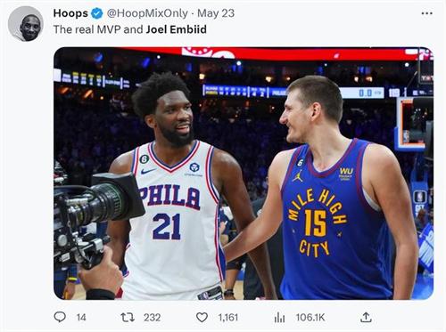This screenshot has height=332, width=446.
Task: Click the bold 'Joel Embiid' text
Action: (x=176, y=29)
